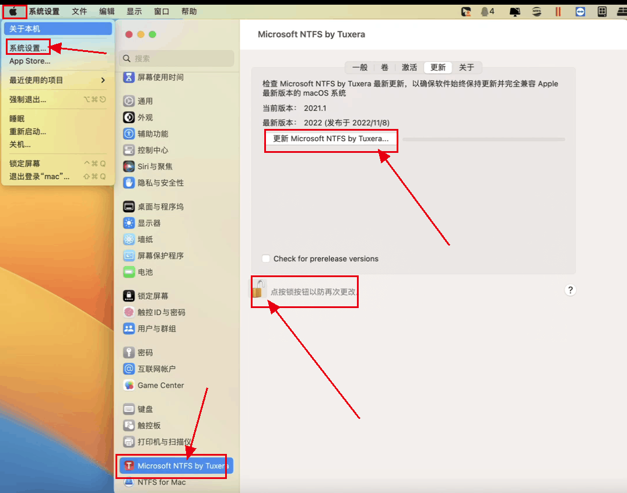Click the General gear icon in sidebar
This screenshot has width=627, height=493.
(129, 101)
